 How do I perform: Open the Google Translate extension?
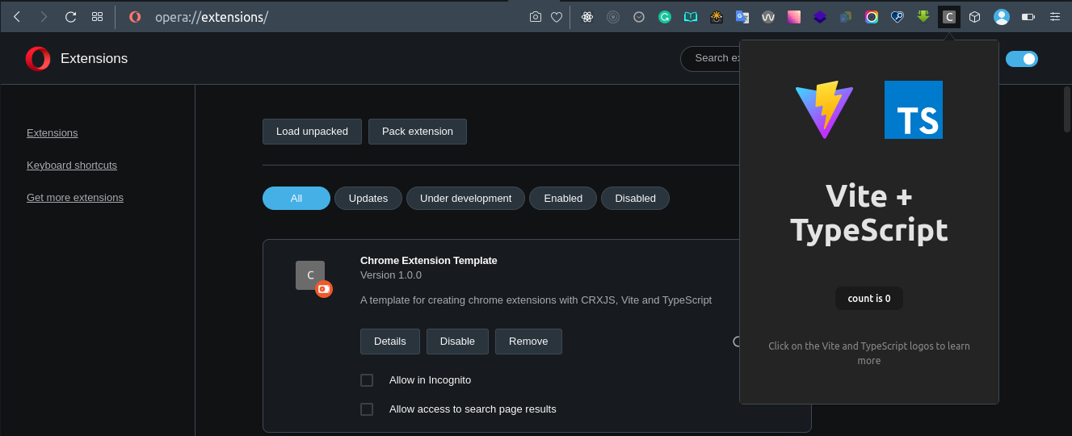(742, 16)
